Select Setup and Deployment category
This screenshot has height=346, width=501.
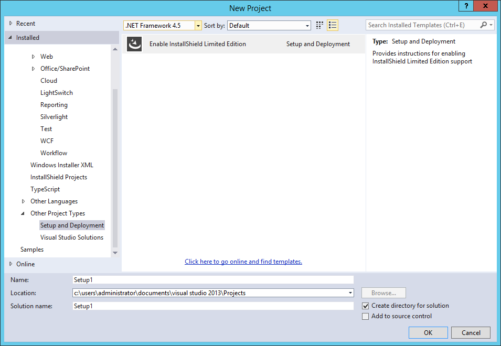click(x=72, y=225)
